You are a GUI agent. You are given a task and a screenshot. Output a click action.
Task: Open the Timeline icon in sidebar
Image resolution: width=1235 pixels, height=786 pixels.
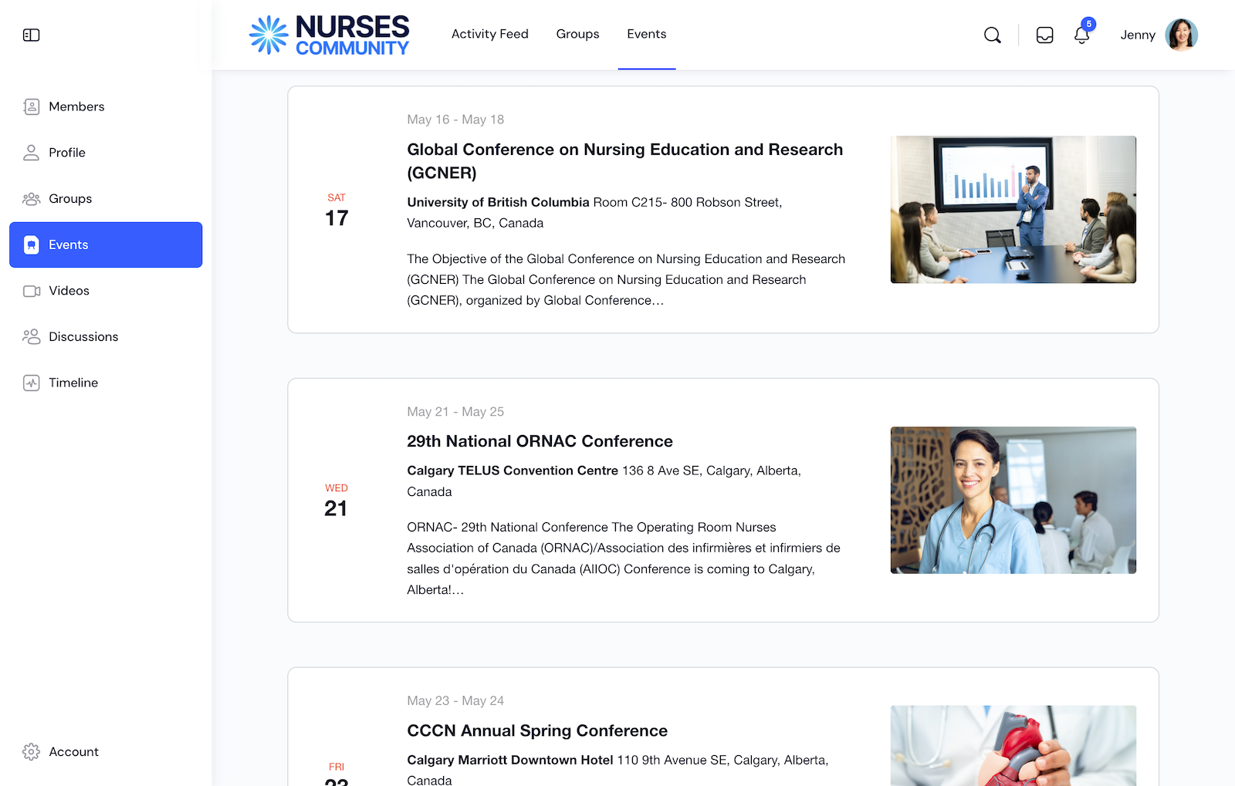pyautogui.click(x=32, y=383)
